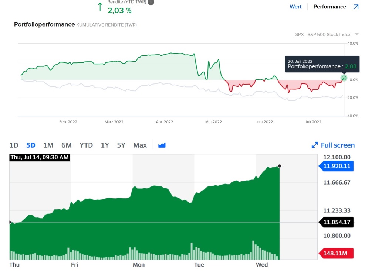Open the expand arrow beside Performance
Viewport: 365px width, 271px height.
(356, 7)
